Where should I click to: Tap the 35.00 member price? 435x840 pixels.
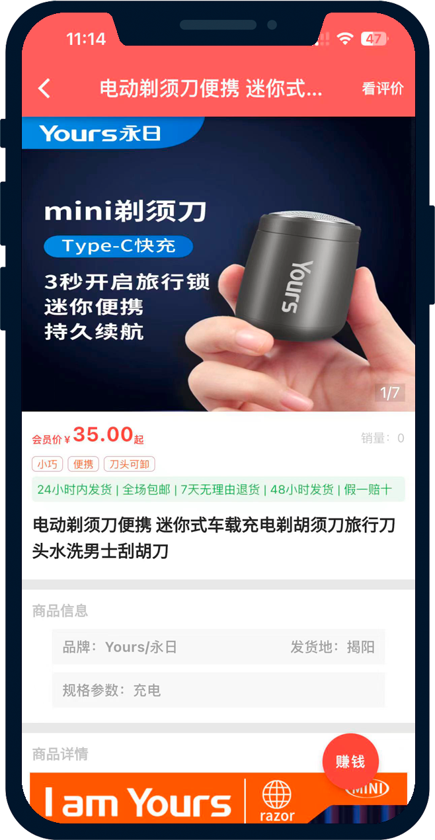click(x=103, y=435)
